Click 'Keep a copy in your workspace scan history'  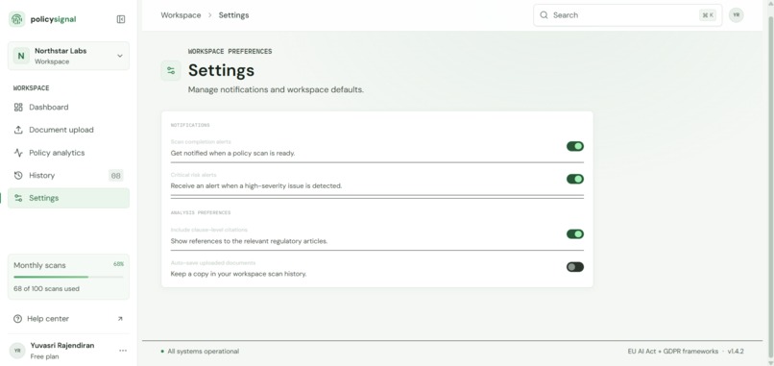[x=238, y=274]
